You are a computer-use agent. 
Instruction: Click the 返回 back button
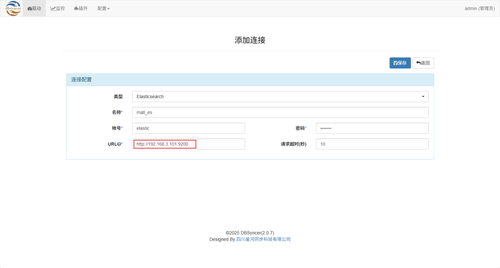[x=423, y=63]
